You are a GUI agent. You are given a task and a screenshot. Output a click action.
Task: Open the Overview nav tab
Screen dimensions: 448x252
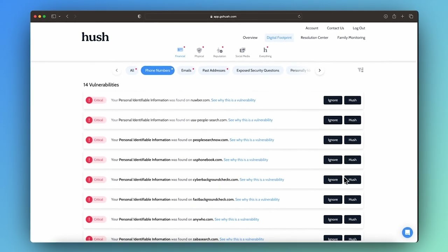point(250,37)
